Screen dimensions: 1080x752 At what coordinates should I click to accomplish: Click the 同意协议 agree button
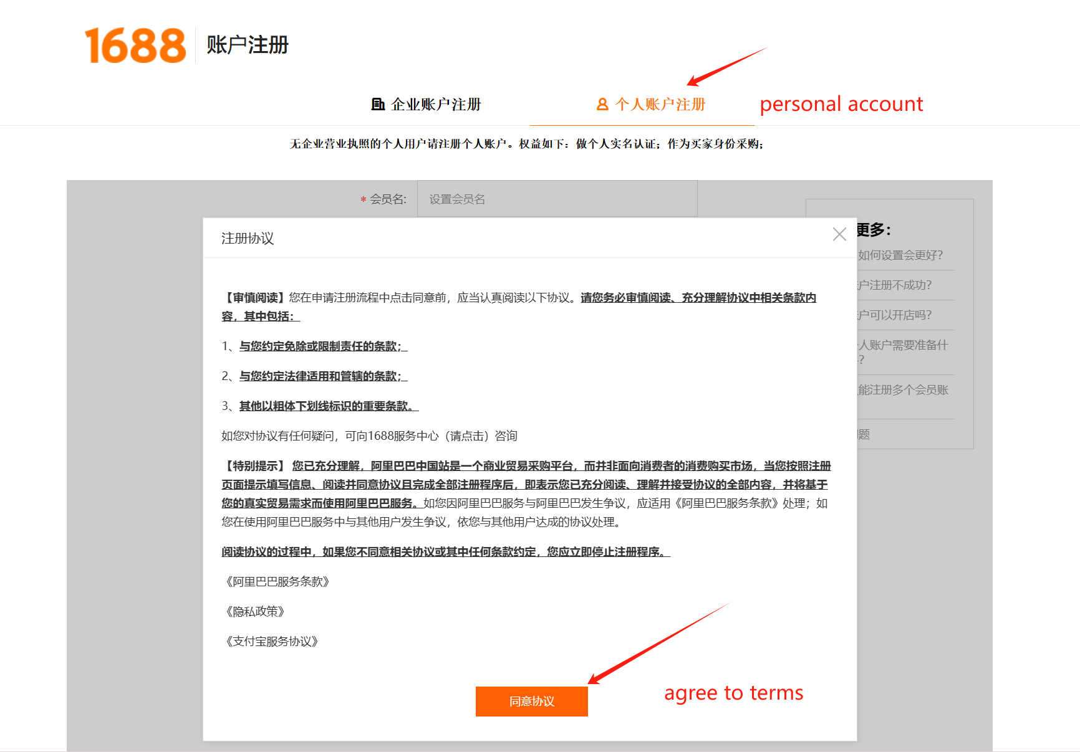coord(532,702)
